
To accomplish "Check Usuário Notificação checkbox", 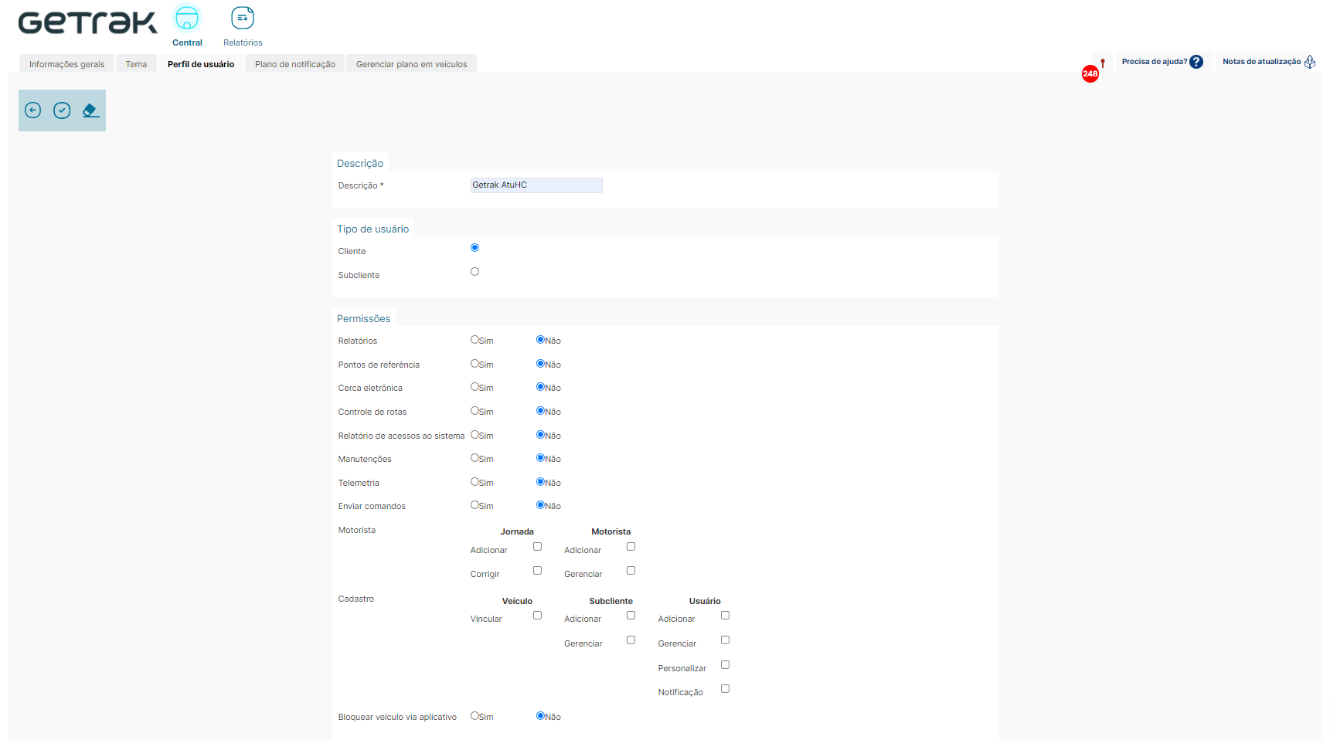I will click(725, 689).
